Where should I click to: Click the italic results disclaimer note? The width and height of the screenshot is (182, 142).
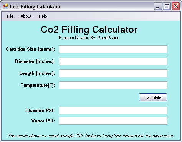click(91, 136)
